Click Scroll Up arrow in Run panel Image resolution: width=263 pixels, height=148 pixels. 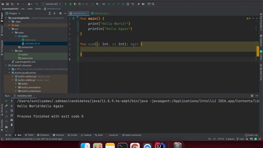point(12,101)
